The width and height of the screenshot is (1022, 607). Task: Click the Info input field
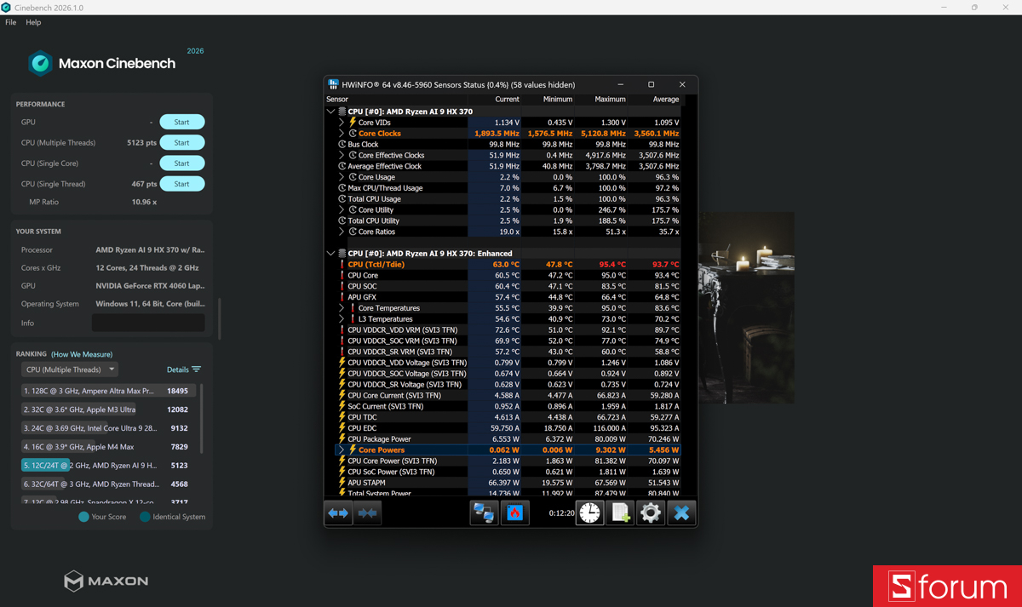(x=148, y=324)
